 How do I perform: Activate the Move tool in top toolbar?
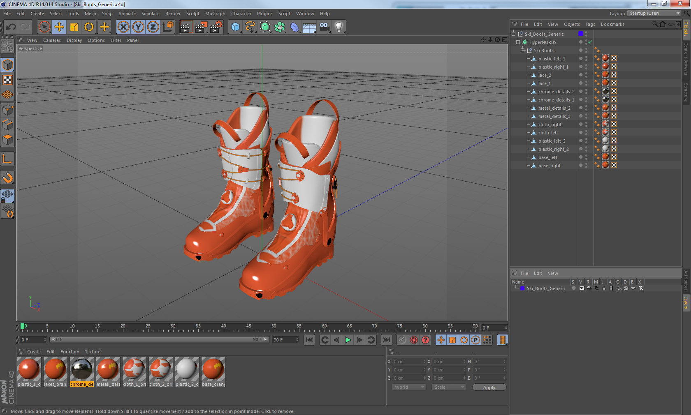pyautogui.click(x=59, y=27)
